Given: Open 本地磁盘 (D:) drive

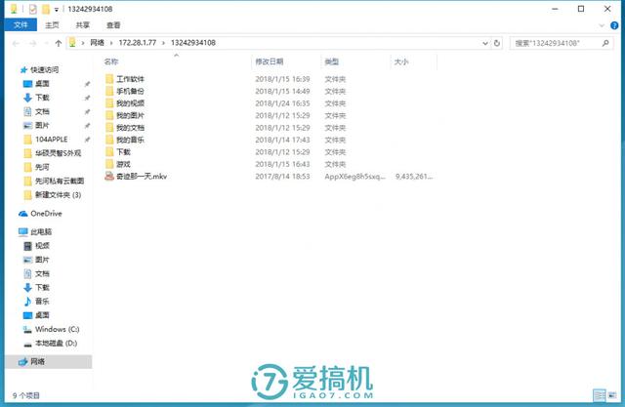Looking at the screenshot, I should click(50, 344).
